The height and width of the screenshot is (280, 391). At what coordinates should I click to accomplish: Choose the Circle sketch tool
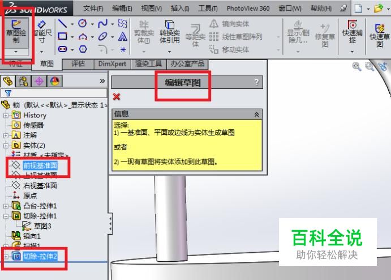(x=82, y=24)
